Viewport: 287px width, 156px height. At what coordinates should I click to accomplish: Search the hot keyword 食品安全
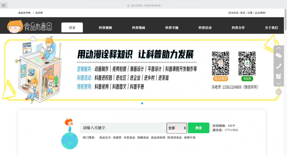[x=105, y=137]
